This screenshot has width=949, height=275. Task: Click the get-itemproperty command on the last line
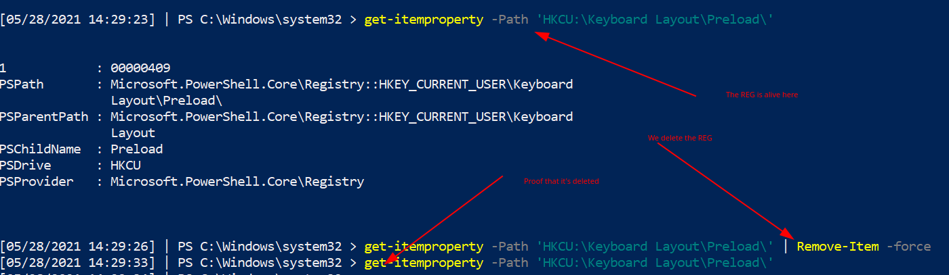[424, 263]
